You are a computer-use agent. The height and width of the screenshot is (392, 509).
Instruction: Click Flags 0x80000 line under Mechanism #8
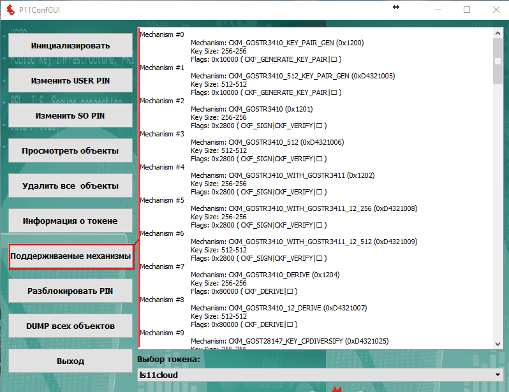tap(244, 324)
